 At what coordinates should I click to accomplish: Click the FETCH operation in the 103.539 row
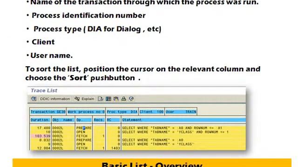pyautogui.click(x=82, y=136)
